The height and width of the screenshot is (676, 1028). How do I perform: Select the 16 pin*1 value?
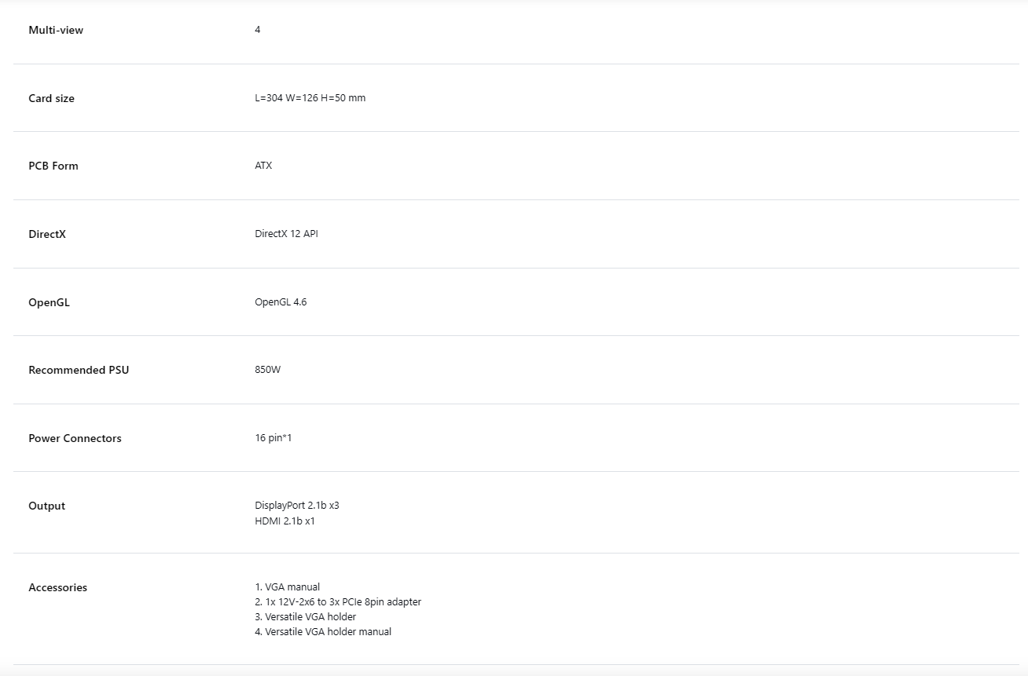274,438
